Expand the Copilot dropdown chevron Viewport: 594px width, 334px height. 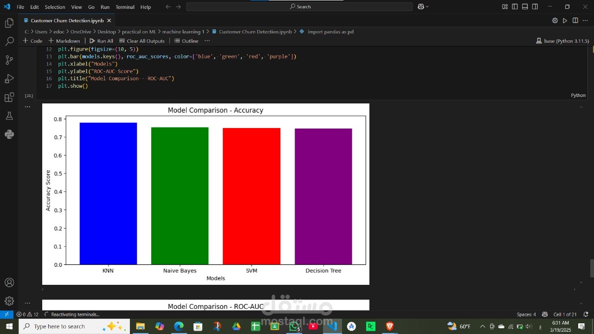[x=427, y=6]
